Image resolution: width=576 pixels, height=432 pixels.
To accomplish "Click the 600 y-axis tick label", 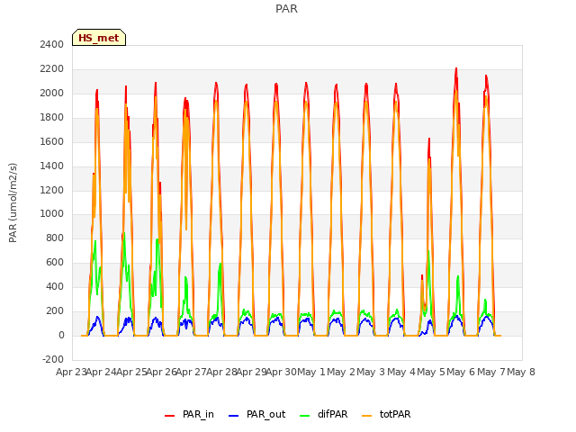I will tap(55, 262).
